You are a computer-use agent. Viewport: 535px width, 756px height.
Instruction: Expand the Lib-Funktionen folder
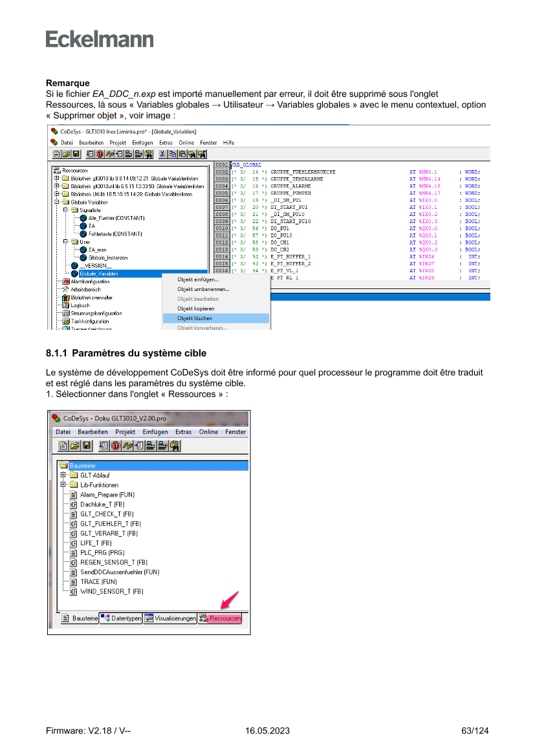tap(63, 485)
